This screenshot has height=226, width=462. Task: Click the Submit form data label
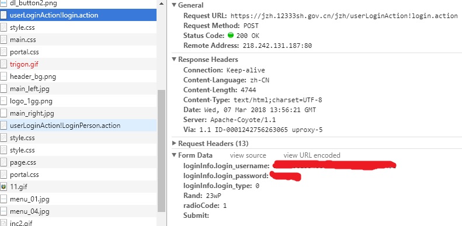click(x=196, y=215)
